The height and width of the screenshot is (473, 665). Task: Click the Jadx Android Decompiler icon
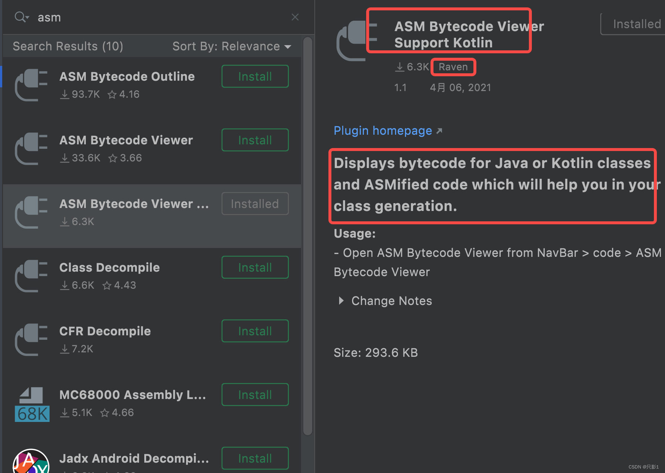coord(31,462)
